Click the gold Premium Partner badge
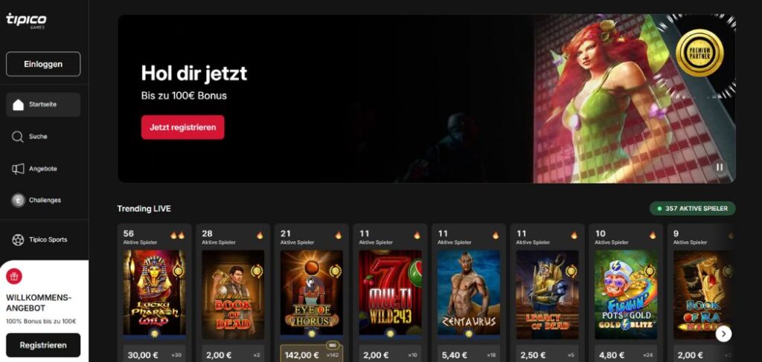Screen dimensions: 762x362 click(699, 53)
